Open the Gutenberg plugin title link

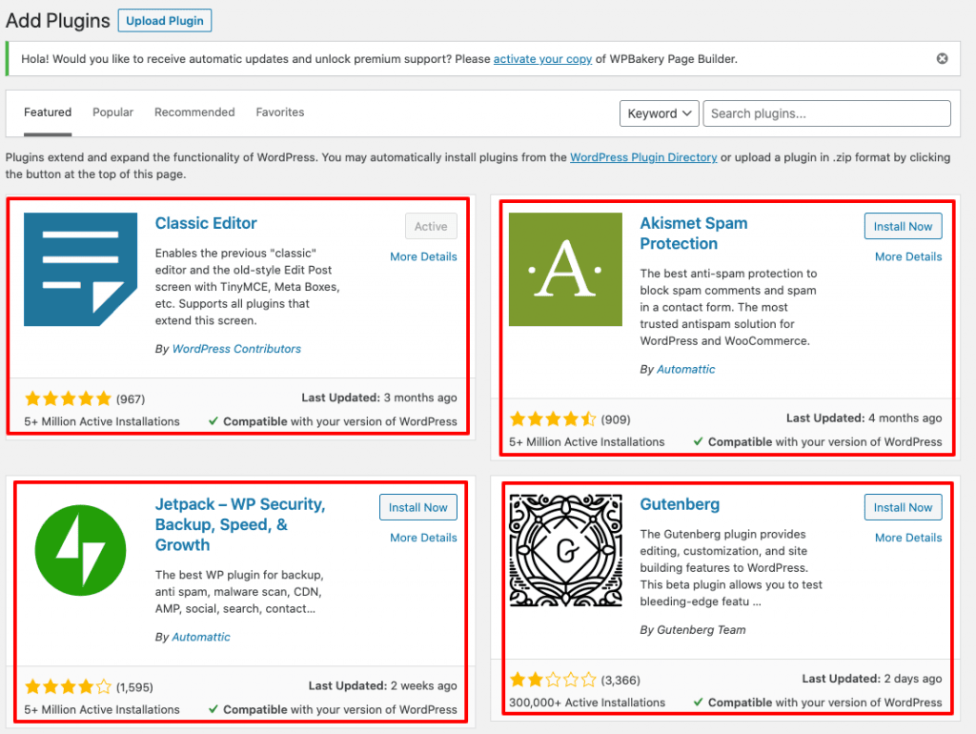click(x=680, y=504)
